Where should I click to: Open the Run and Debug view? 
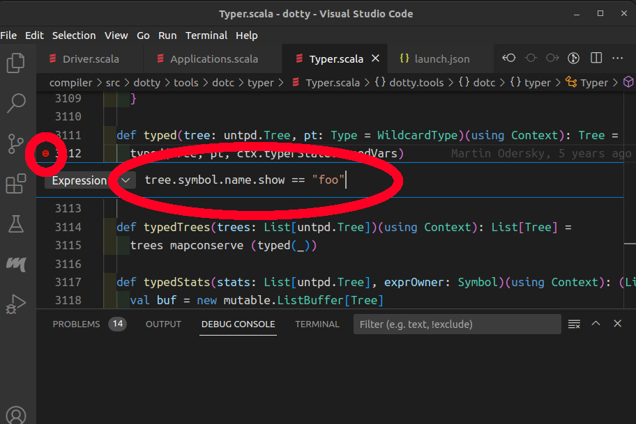16,304
